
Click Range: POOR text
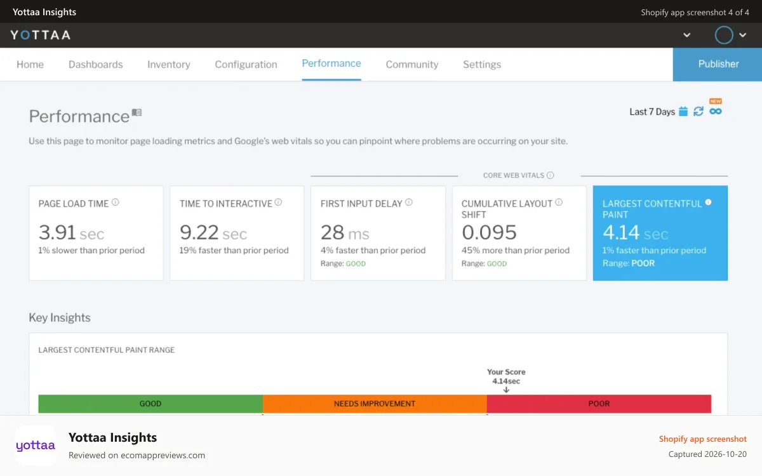pos(629,263)
